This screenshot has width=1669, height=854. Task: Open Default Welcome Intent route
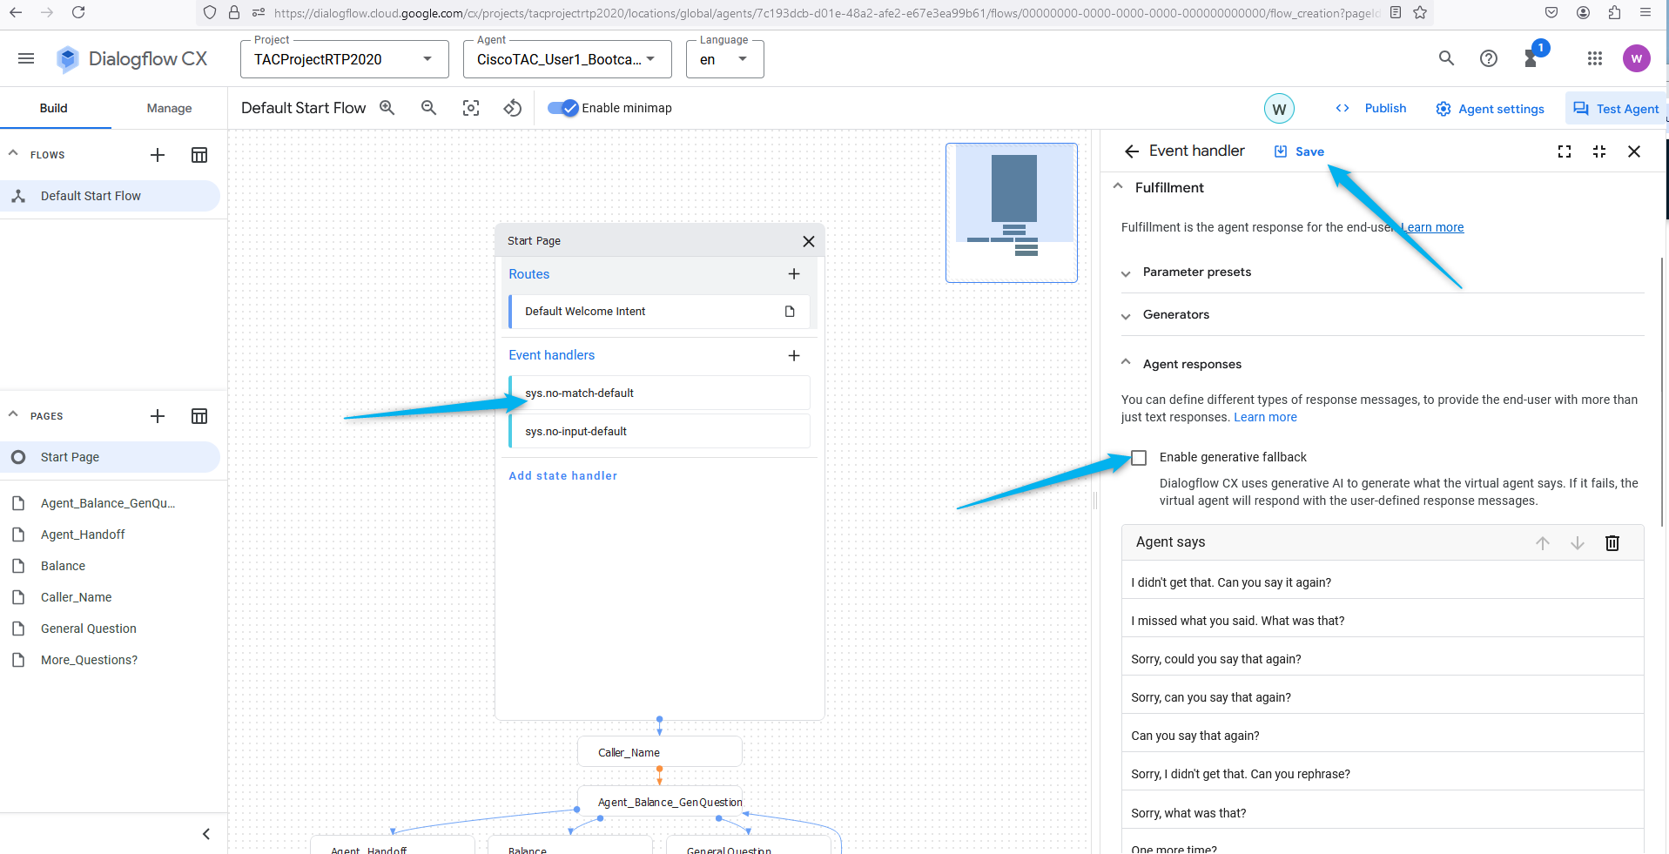660,312
